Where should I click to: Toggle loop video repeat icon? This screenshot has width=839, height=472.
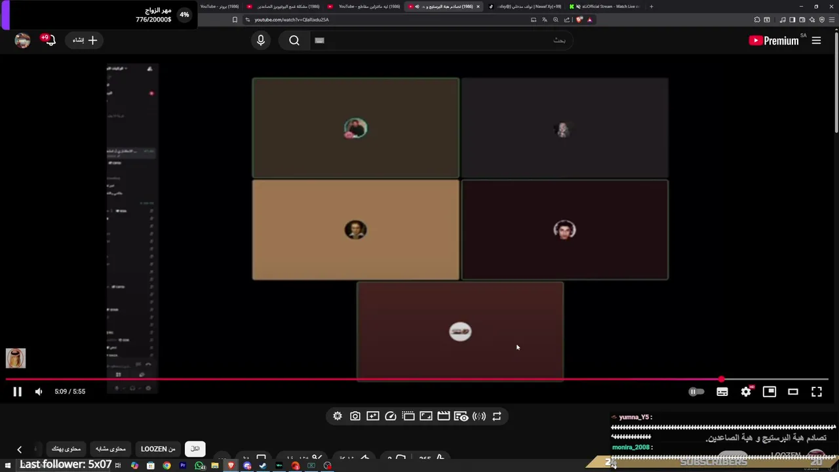[497, 416]
